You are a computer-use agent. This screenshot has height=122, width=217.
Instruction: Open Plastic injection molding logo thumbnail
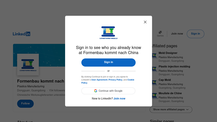pos(155,69)
